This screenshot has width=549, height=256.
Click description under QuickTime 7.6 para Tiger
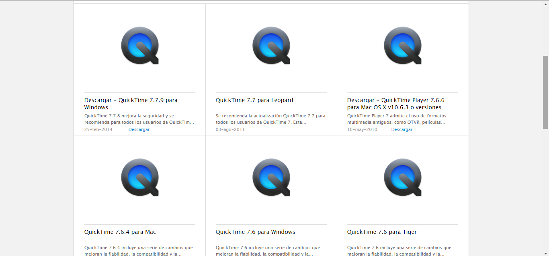pos(399,251)
